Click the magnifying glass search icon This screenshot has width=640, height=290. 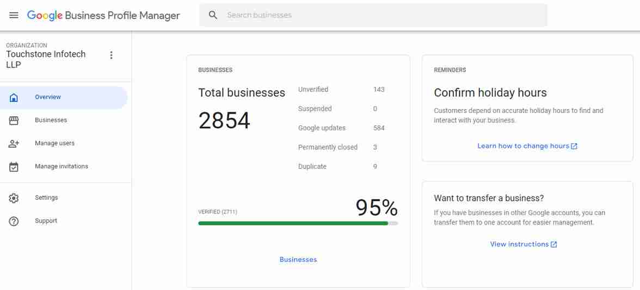pyautogui.click(x=213, y=15)
